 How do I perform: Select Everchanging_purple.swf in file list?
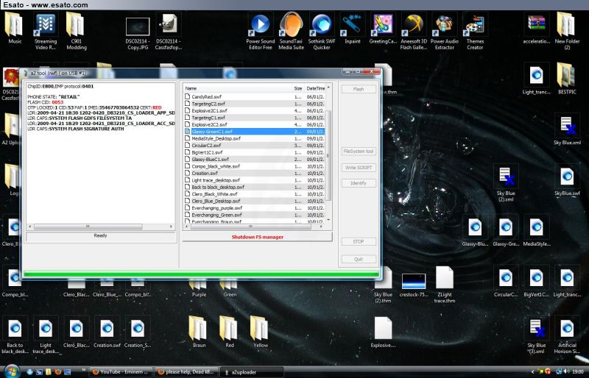coord(254,208)
